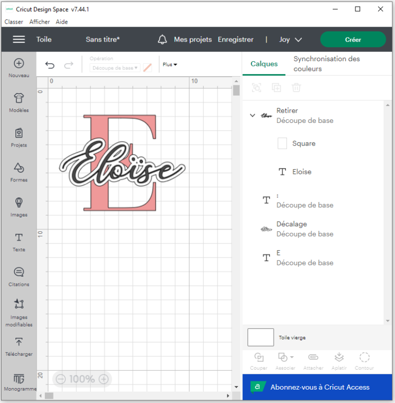Click the Contour tool

coord(364,361)
